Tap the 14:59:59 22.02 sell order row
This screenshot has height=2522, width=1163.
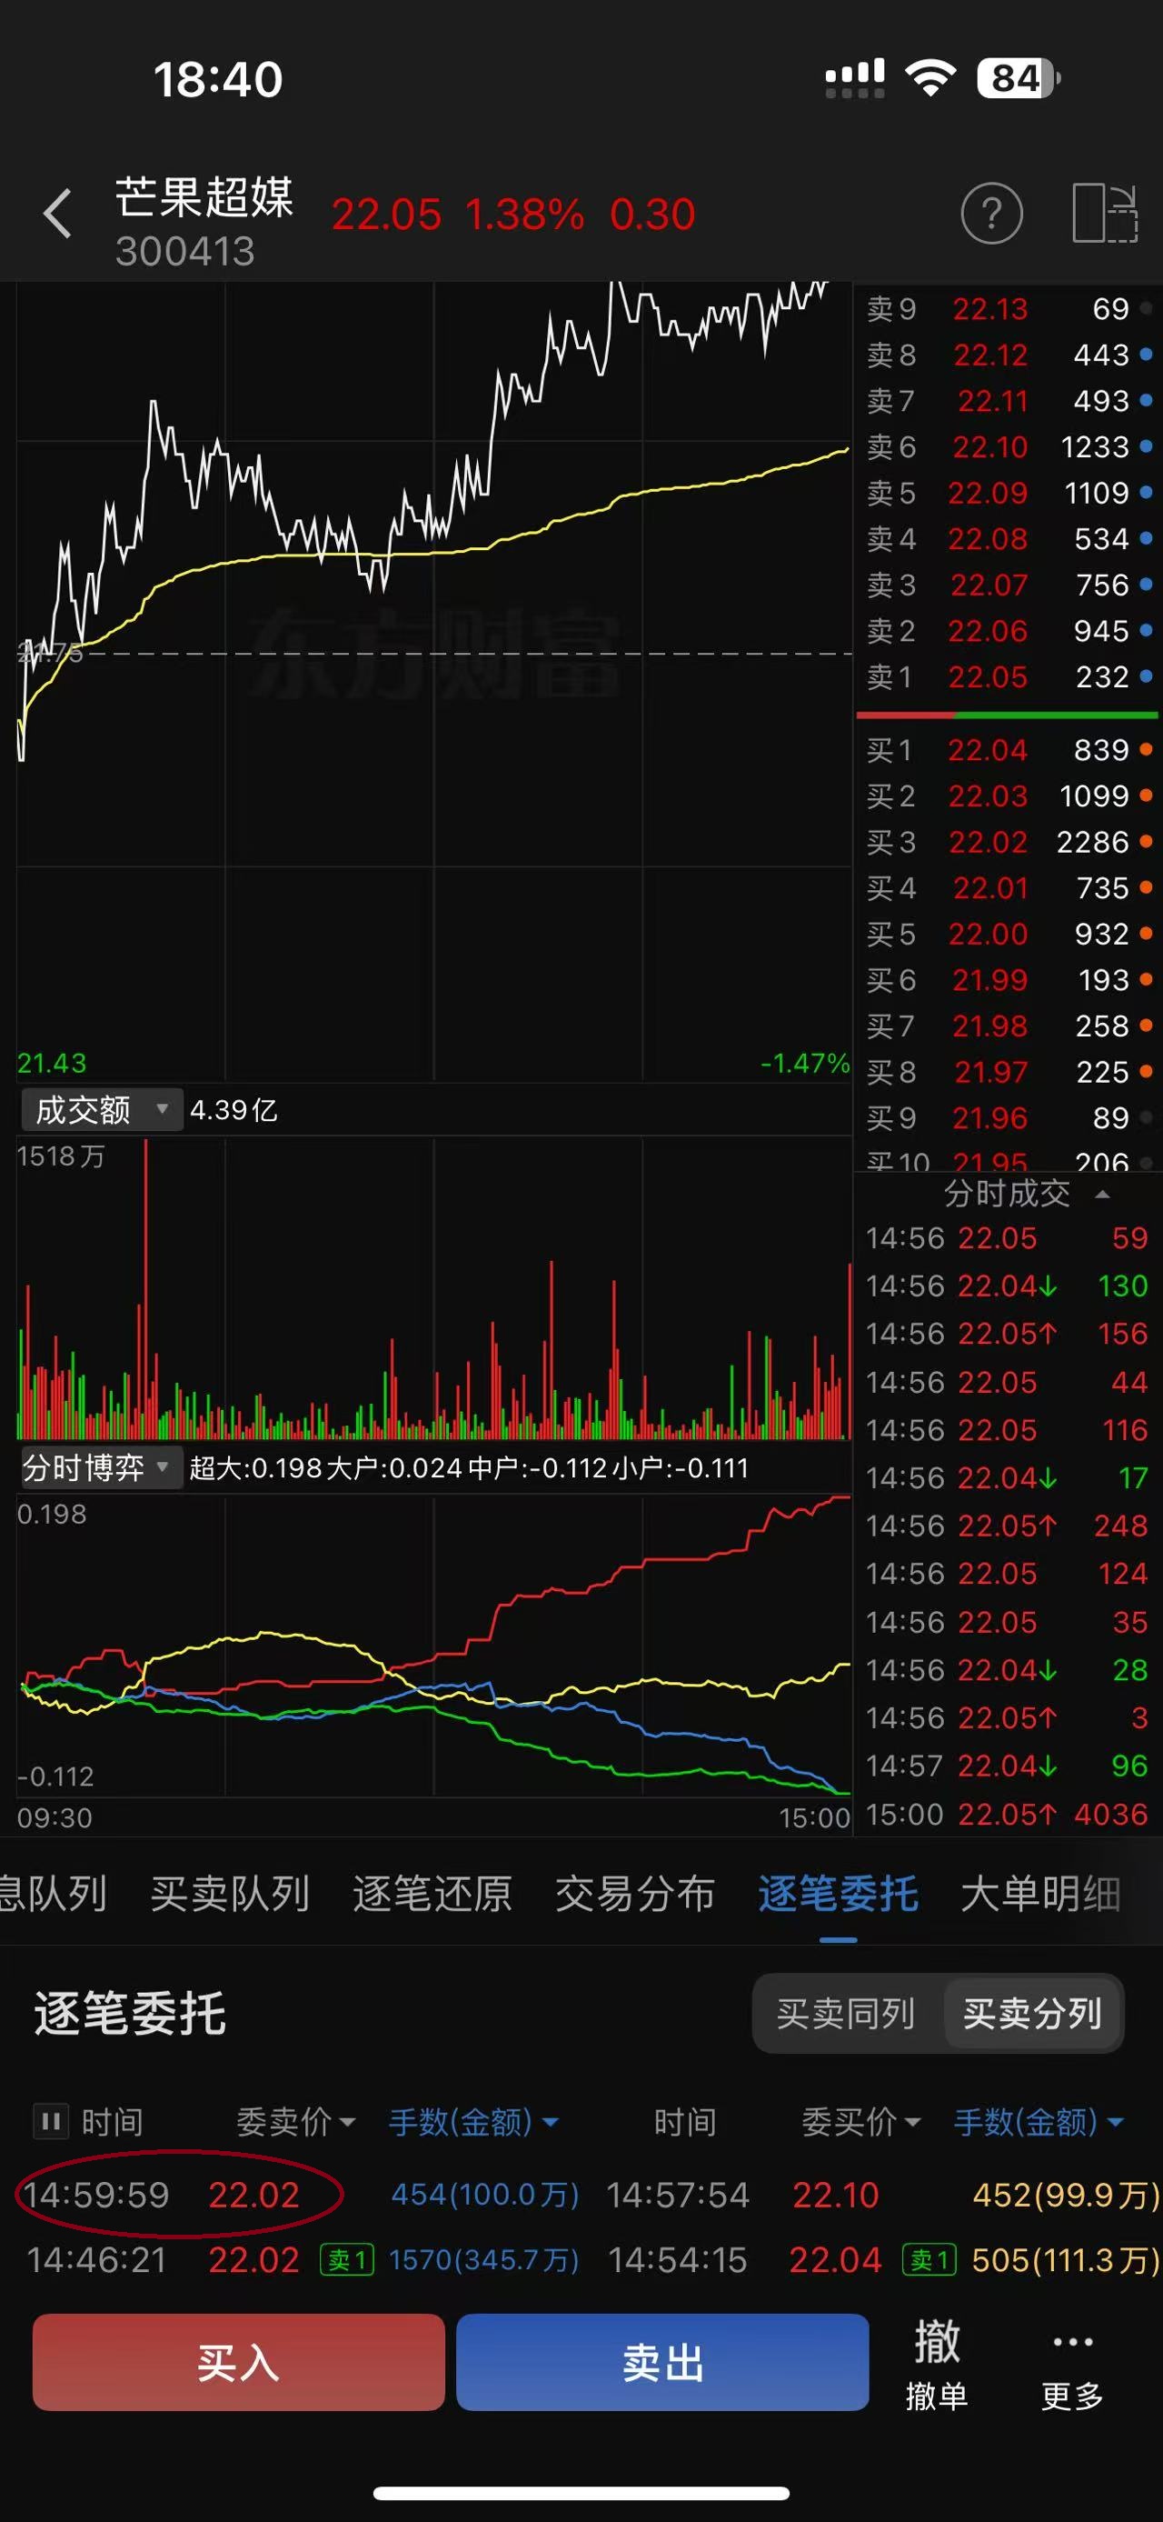[x=302, y=2195]
